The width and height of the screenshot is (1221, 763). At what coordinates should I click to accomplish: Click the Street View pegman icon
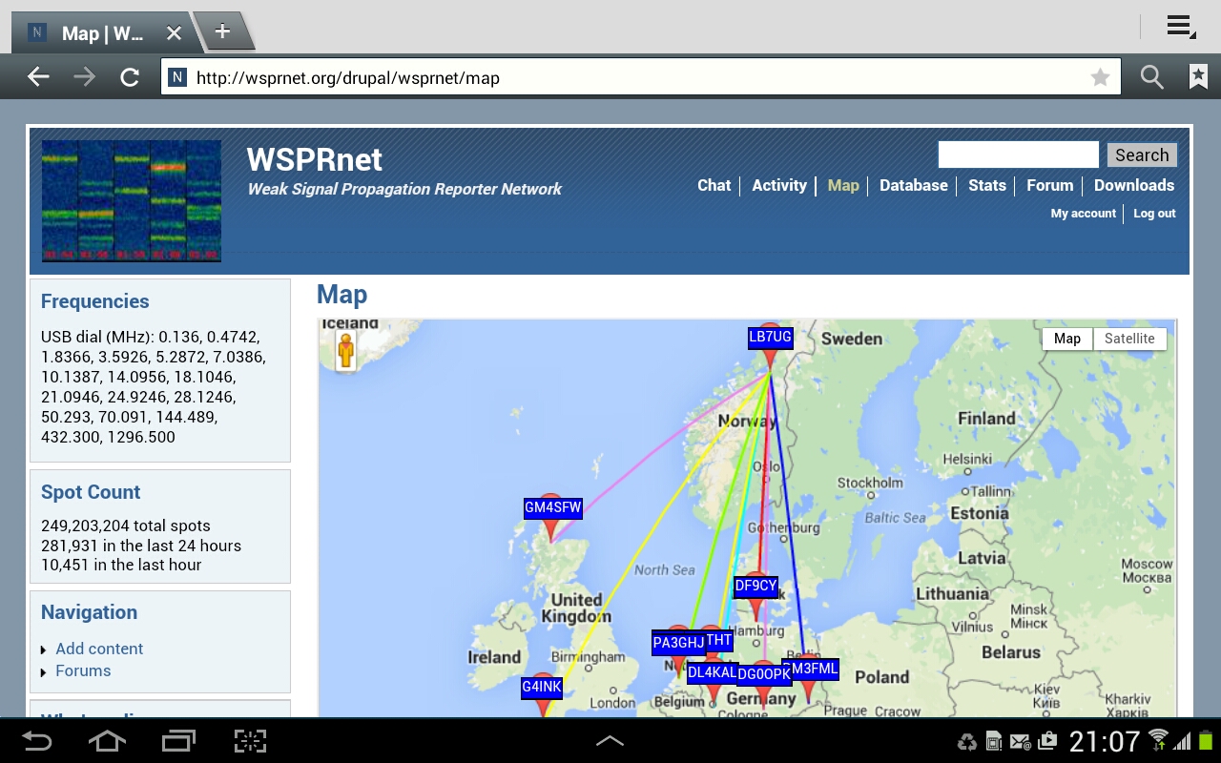tap(345, 351)
